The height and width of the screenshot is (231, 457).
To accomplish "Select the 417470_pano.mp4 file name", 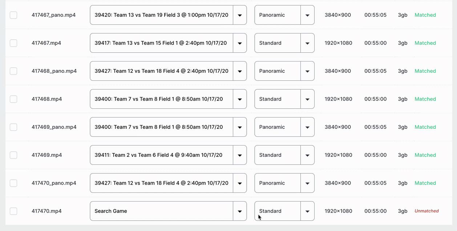I will [54, 183].
